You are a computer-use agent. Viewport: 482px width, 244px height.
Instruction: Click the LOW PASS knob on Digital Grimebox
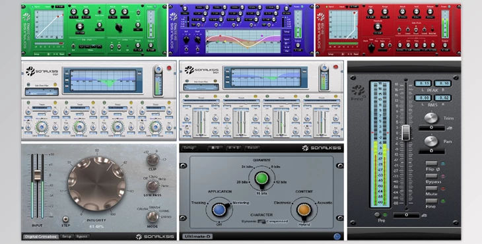(x=153, y=185)
